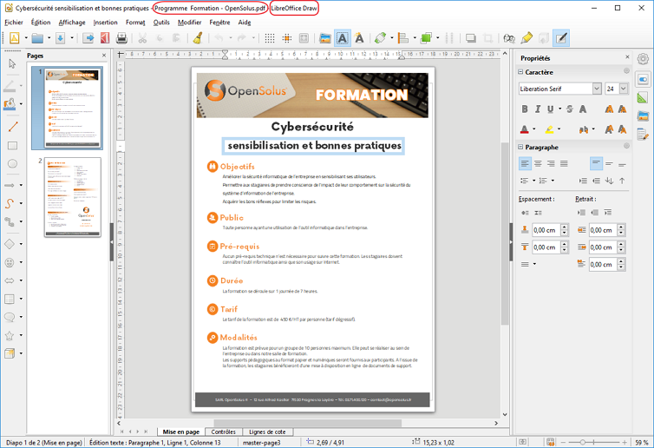
Task: Click the Crop image icon
Action: click(487, 38)
